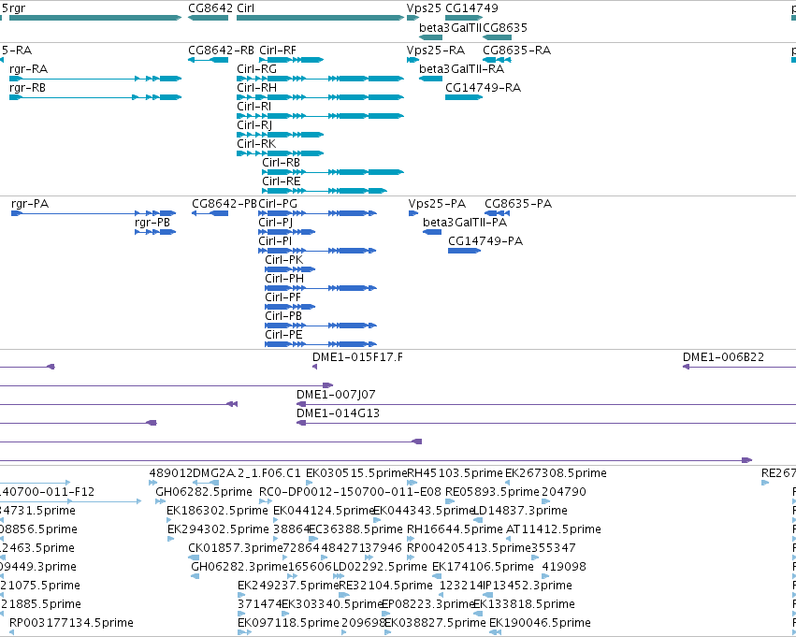Select transcript rgr-RB

(95, 97)
